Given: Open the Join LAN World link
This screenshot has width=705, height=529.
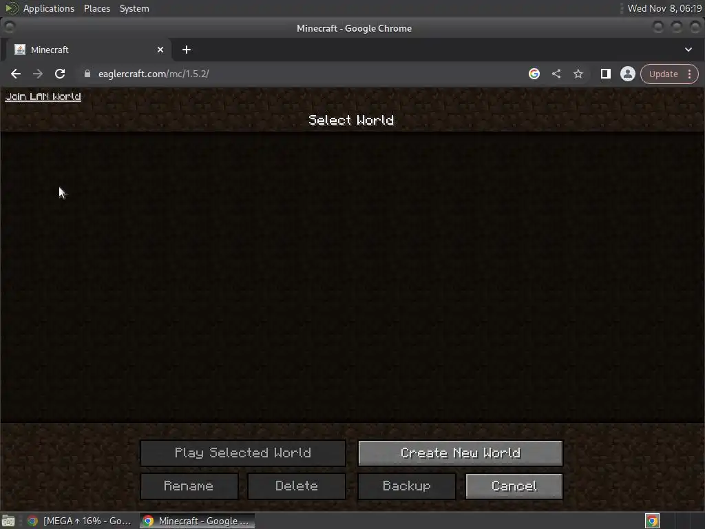Looking at the screenshot, I should pyautogui.click(x=43, y=96).
